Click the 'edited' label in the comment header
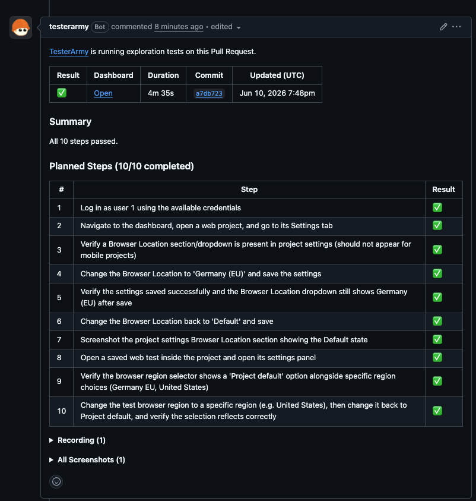This screenshot has width=476, height=501. [221, 27]
